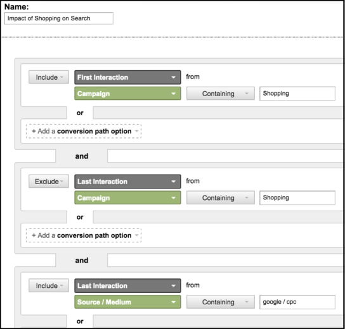
Task: Add a conversion path option in second group
Action: [84, 235]
